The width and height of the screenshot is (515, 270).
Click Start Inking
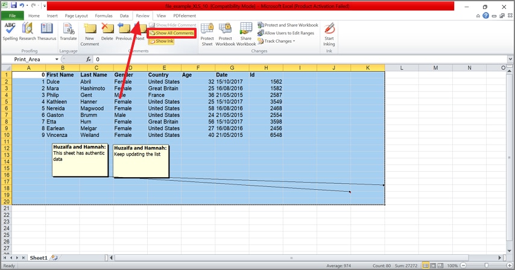pyautogui.click(x=329, y=34)
